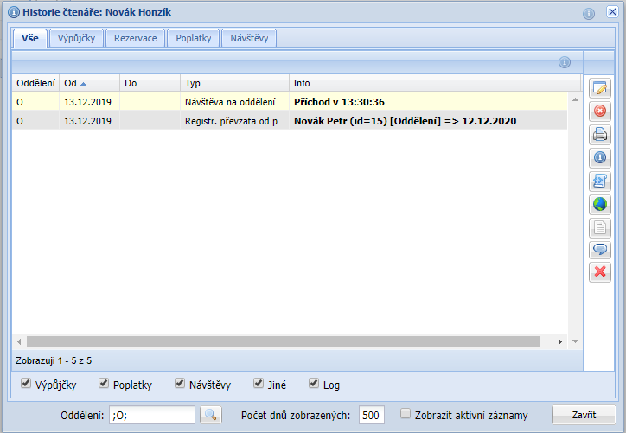Click the globe icon in sidebar
This screenshot has height=433, width=626.
point(599,205)
